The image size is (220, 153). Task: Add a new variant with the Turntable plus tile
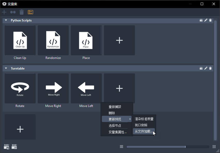[119, 88]
